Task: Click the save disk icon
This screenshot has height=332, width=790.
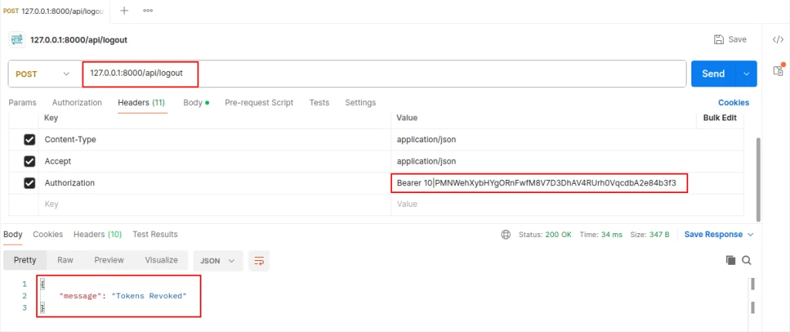Action: [719, 39]
